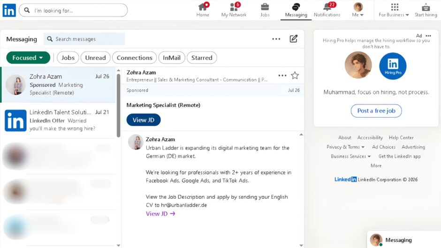Follow the purple View JD link

pyautogui.click(x=160, y=214)
